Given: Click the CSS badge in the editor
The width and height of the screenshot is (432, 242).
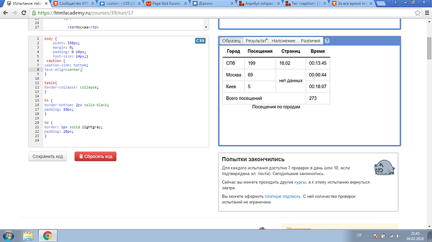Looking at the screenshot, I should click(200, 41).
